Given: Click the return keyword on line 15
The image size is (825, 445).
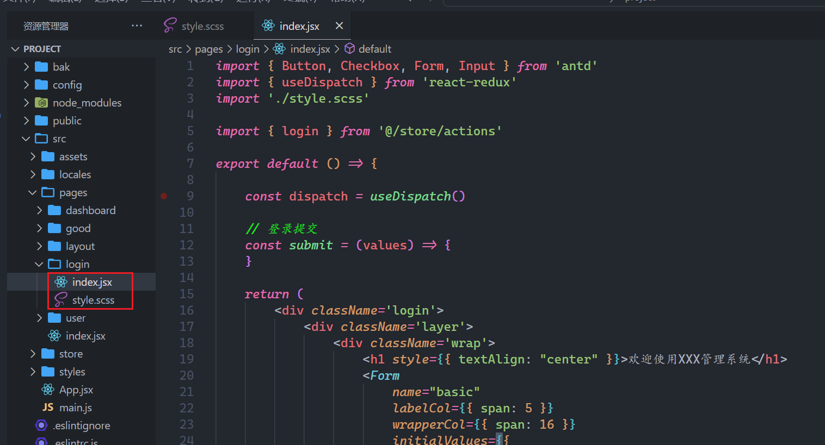Looking at the screenshot, I should coord(267,294).
